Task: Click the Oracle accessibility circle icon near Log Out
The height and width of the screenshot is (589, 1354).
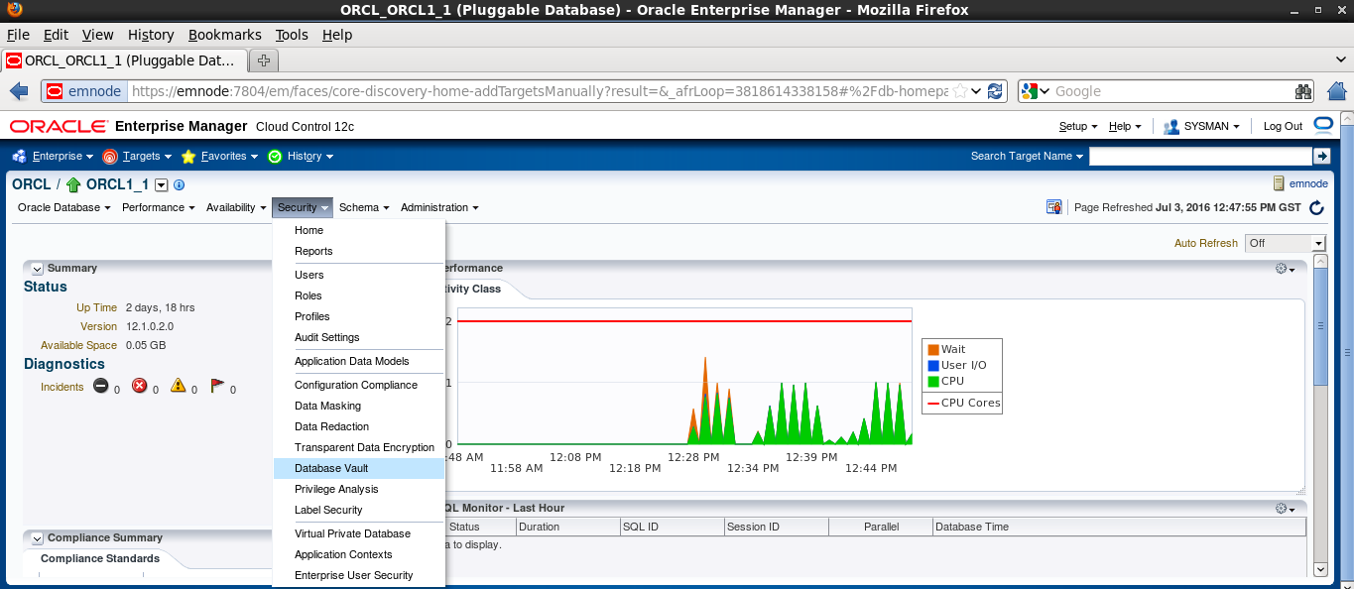Action: click(x=1324, y=125)
